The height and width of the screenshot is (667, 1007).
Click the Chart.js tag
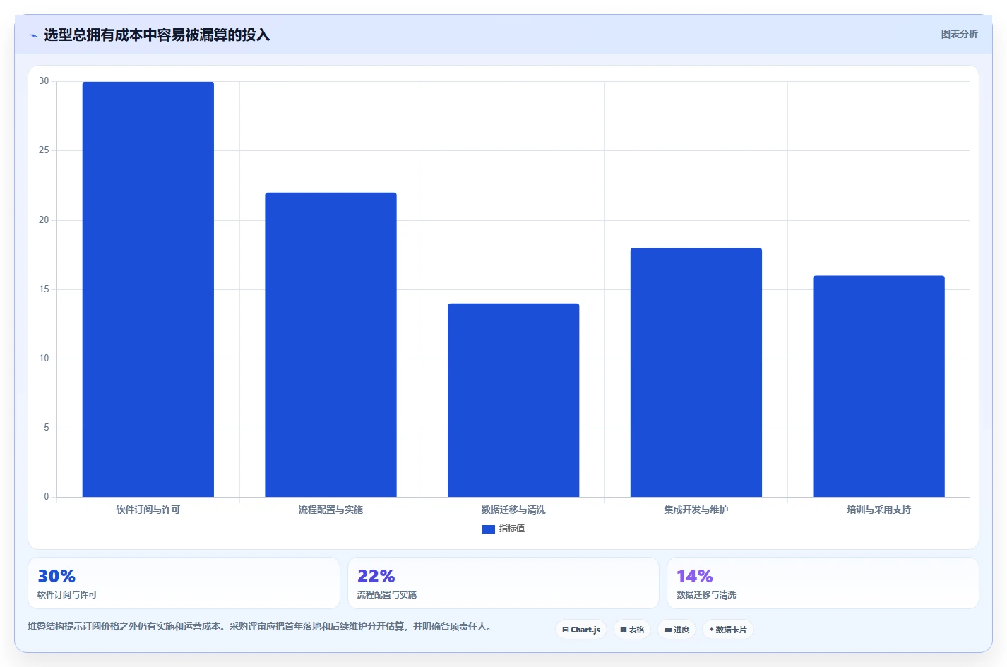pos(581,630)
